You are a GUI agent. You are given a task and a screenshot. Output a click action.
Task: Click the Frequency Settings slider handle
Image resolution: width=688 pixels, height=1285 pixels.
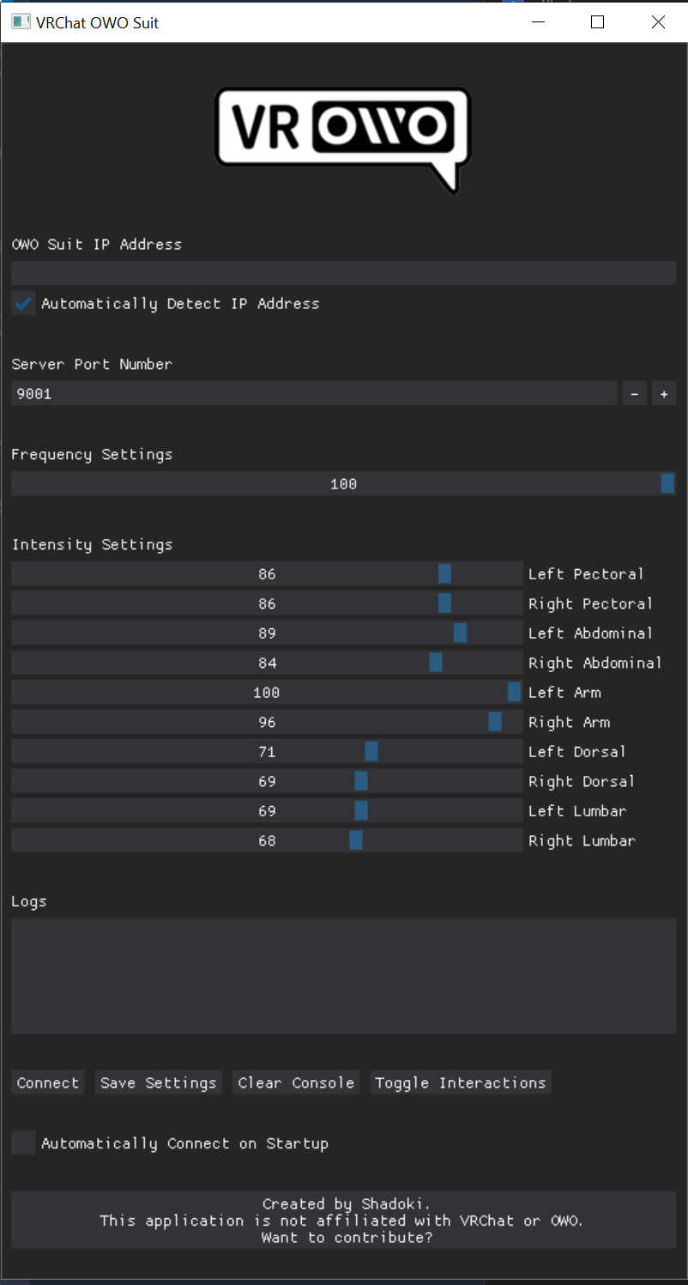click(x=667, y=483)
